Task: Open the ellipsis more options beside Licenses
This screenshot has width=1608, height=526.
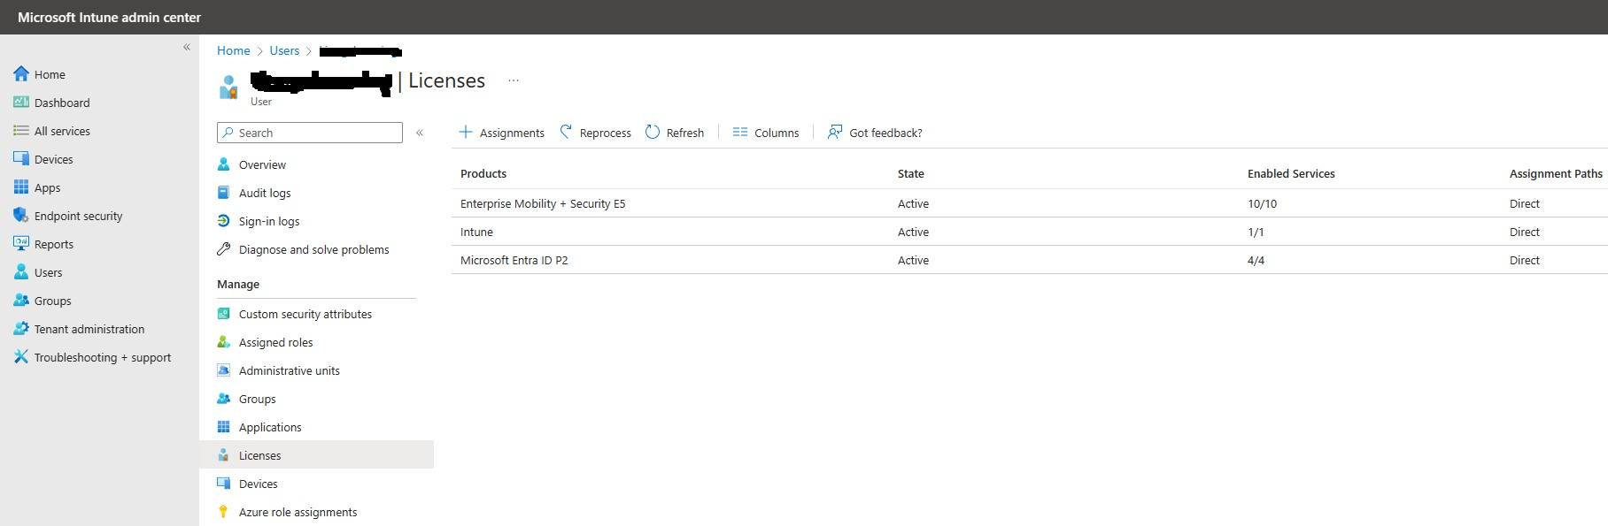Action: [514, 80]
